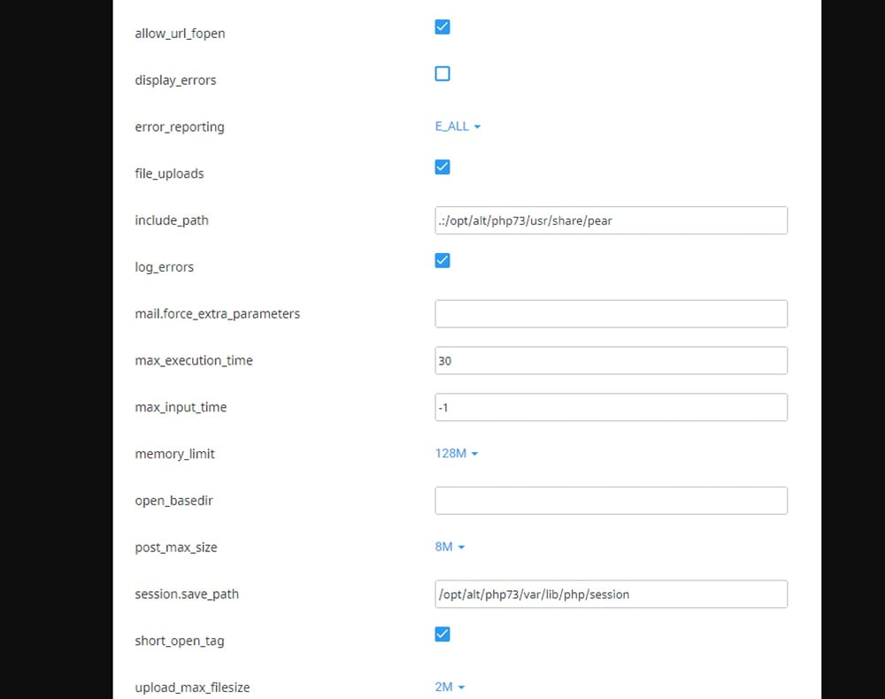Click the log_errors label text
The width and height of the screenshot is (885, 699).
165,267
